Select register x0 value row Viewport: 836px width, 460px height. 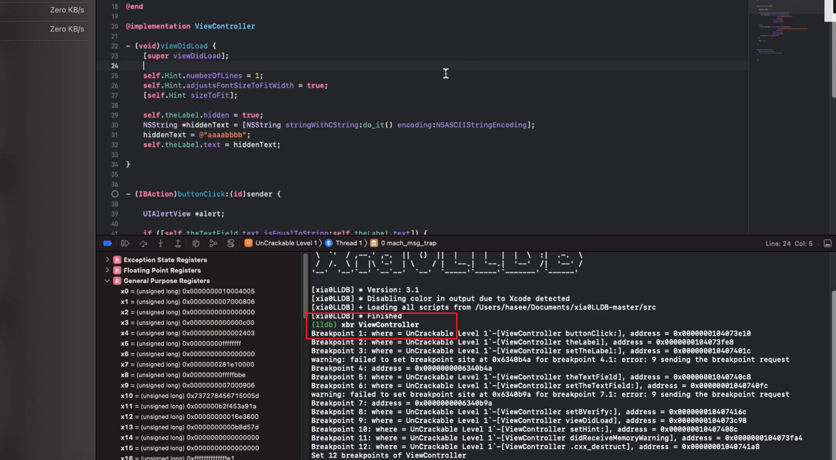(x=188, y=291)
